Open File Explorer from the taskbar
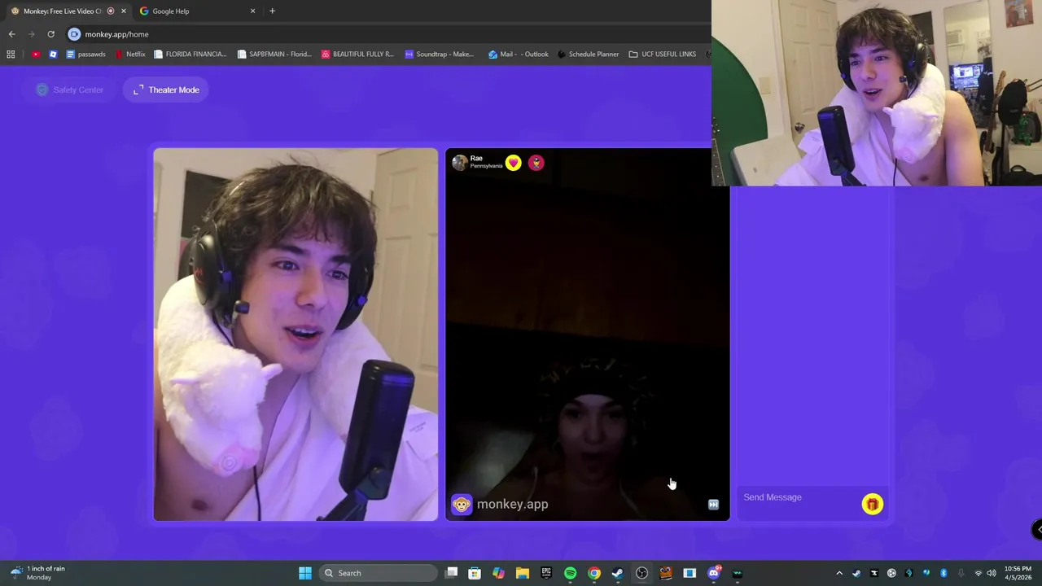1042x586 pixels. [522, 573]
